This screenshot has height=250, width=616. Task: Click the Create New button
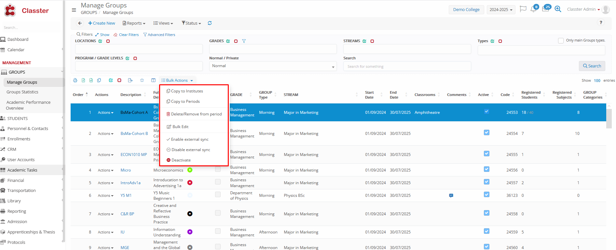[102, 23]
